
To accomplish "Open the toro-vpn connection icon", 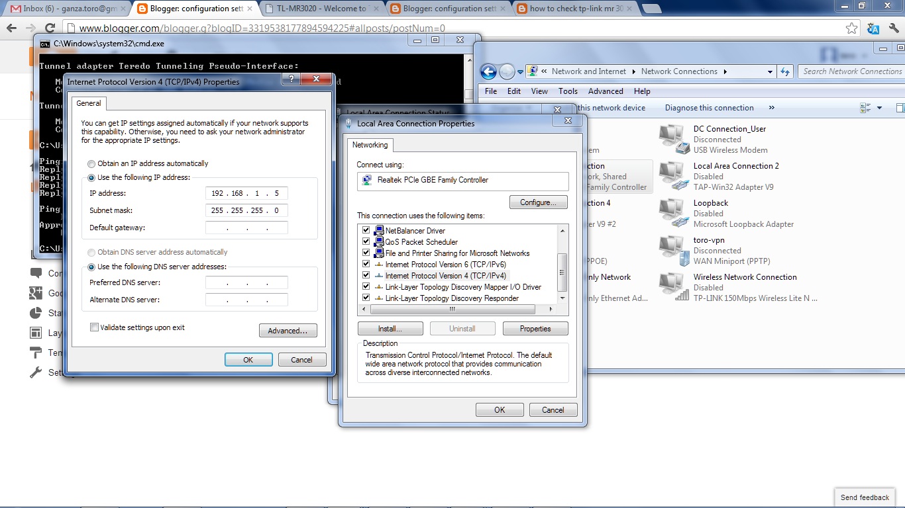I will click(673, 248).
